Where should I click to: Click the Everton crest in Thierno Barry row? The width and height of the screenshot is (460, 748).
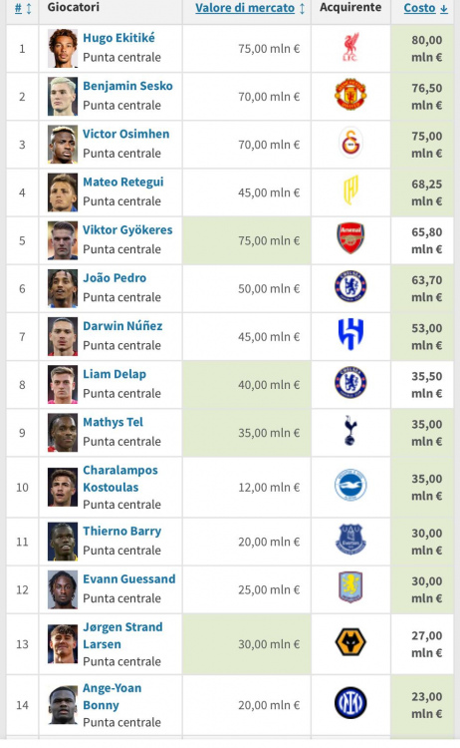[350, 539]
